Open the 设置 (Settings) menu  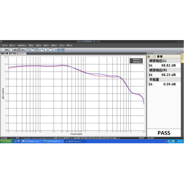click(x=31, y=46)
